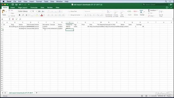Switch to the Insert ribbon tab
This screenshot has width=174, height=98.
[13, 7]
